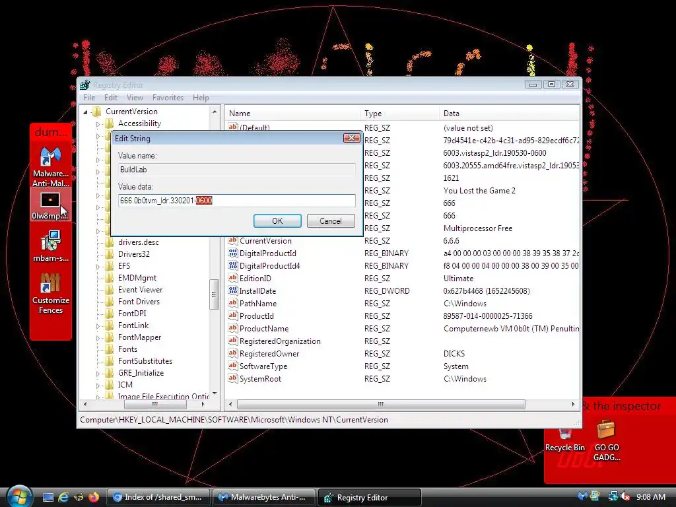
Task: Click Cancel in Edit String dialog
Action: click(331, 220)
